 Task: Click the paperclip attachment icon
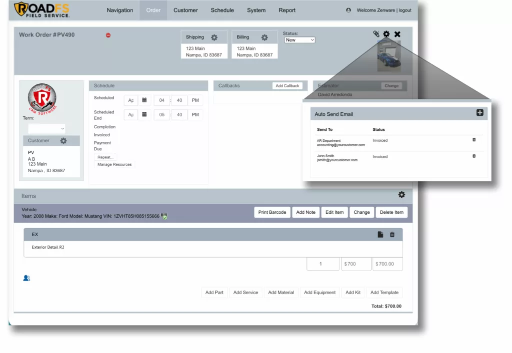click(x=376, y=34)
